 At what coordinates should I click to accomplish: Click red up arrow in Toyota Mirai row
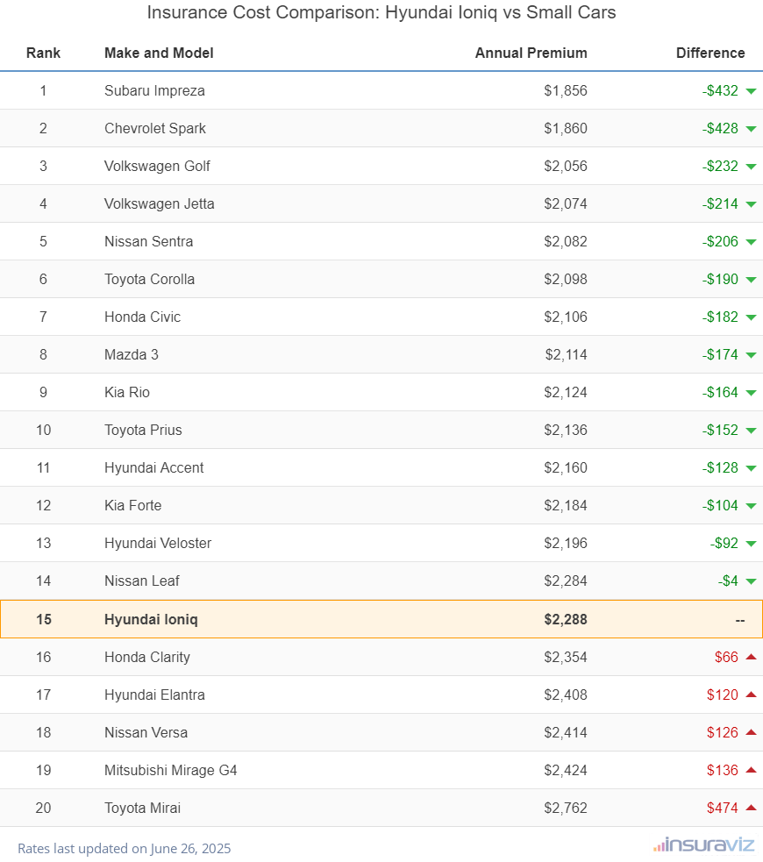pos(751,807)
